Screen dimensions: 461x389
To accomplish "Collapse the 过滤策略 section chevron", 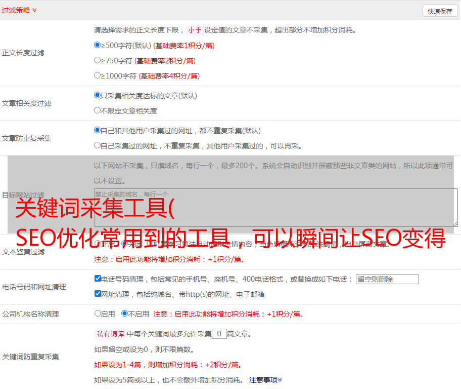I will (x=34, y=10).
